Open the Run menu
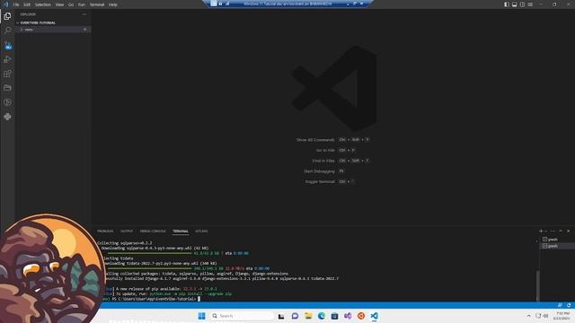The width and height of the screenshot is (575, 323). 82,4
